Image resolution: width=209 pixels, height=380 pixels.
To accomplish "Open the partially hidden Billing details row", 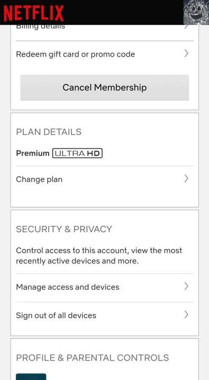I will 104,32.
